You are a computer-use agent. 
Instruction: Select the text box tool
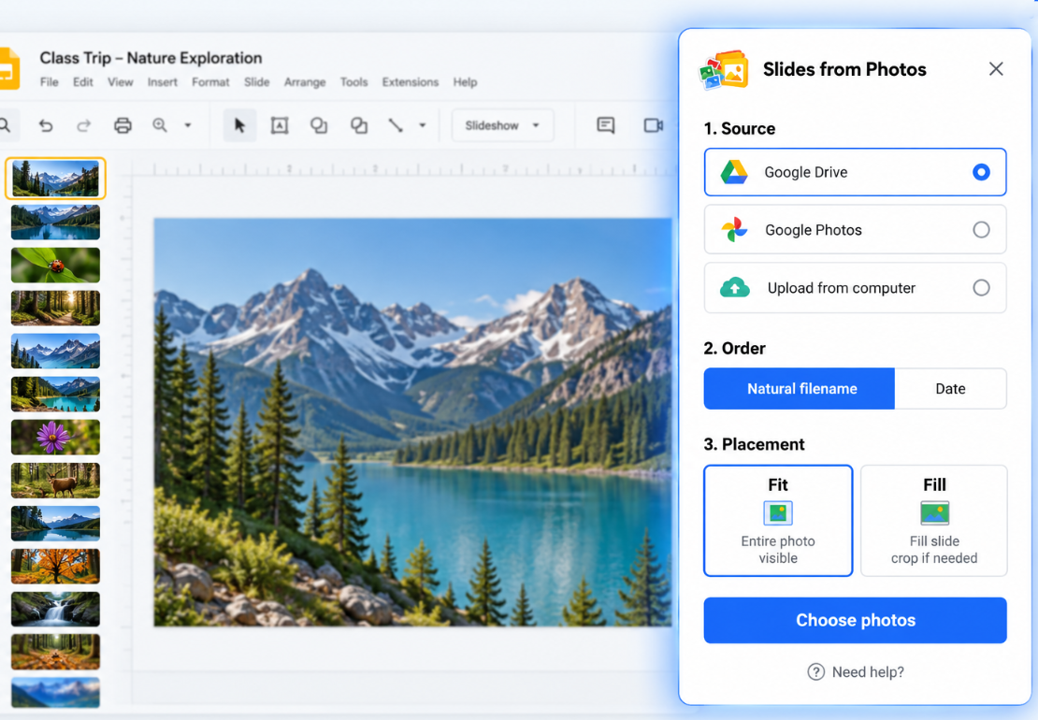pos(280,125)
